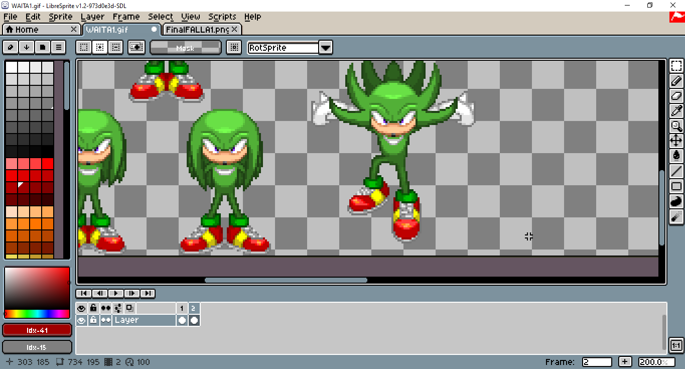
Task: Open the Layer menu
Action: [92, 17]
